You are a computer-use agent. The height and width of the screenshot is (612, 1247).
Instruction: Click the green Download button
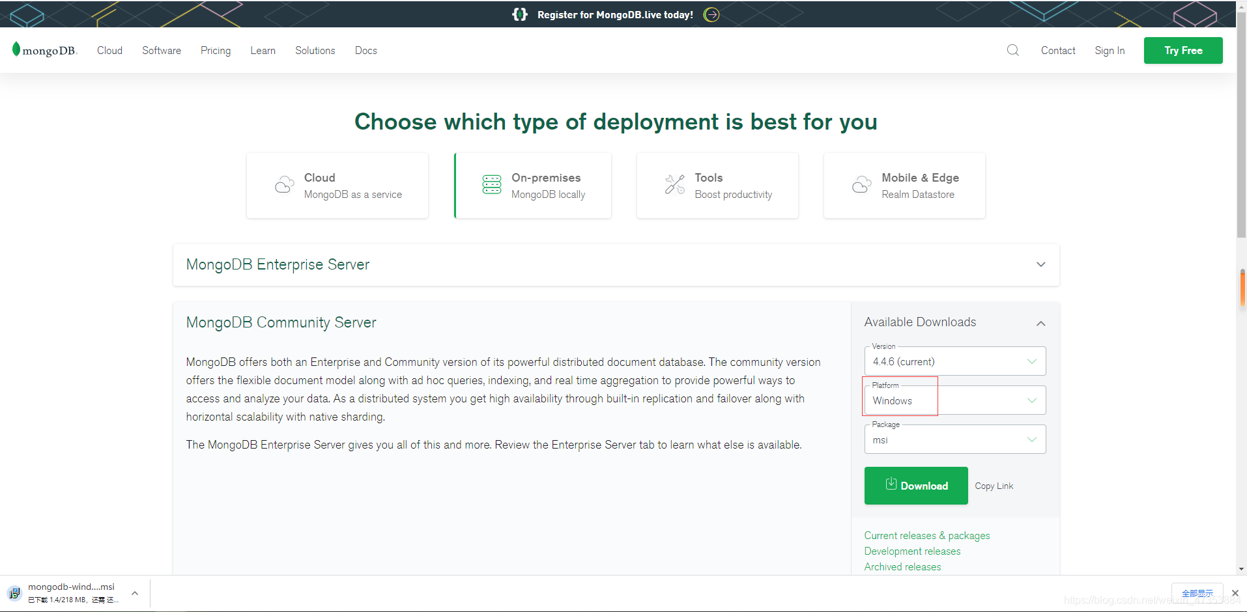click(x=916, y=486)
